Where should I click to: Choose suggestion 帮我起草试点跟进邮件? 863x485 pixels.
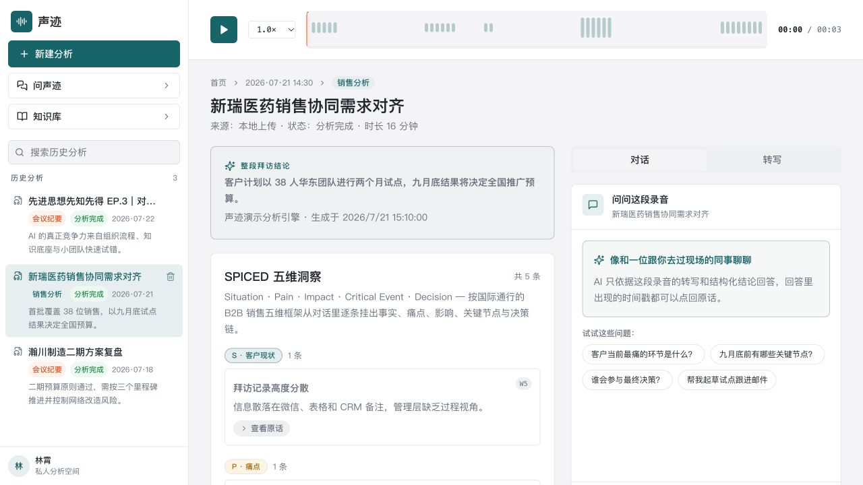coord(727,380)
